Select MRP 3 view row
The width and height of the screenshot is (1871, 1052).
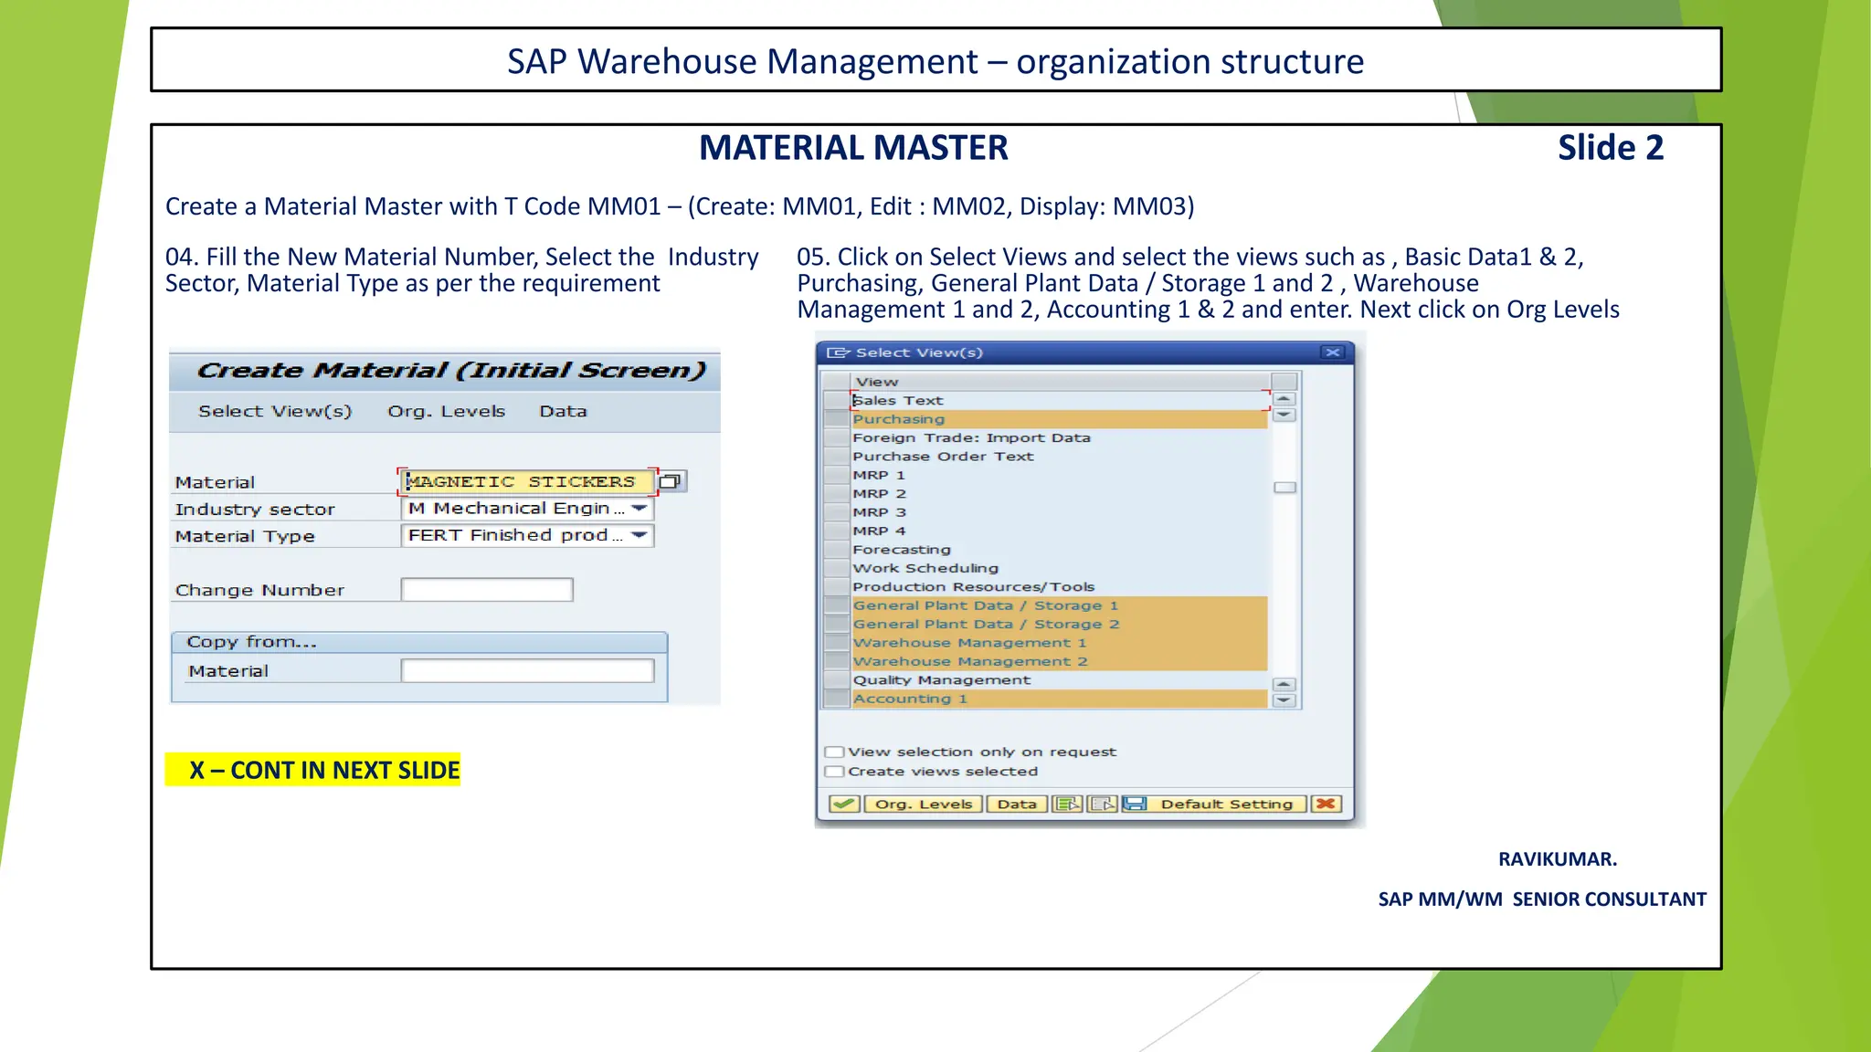(1059, 512)
